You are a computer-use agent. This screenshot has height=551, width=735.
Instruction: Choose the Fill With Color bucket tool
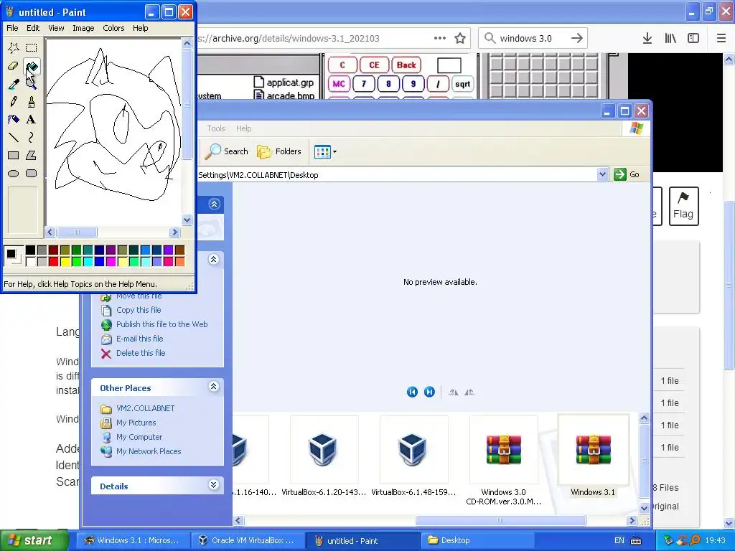click(32, 65)
